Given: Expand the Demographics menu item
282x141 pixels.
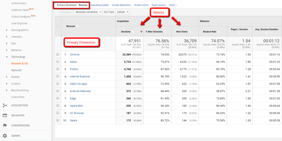Looking at the screenshot, I should (x=20, y=30).
